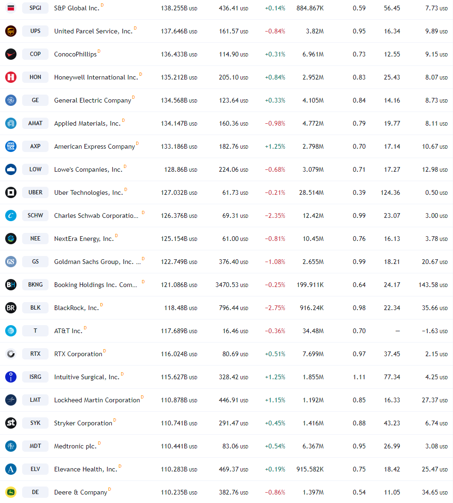Viewport: 453px width, 503px height.
Task: Select the COP ticker badge
Action: [x=35, y=54]
